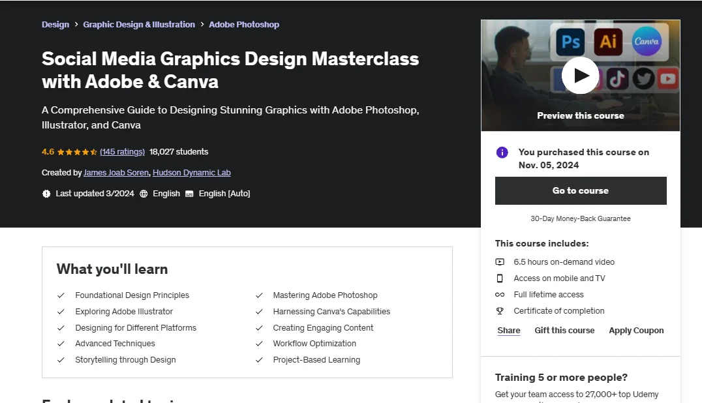The image size is (702, 403).
Task: Click the Photoshop icon in preview thumbnail
Action: [x=570, y=42]
